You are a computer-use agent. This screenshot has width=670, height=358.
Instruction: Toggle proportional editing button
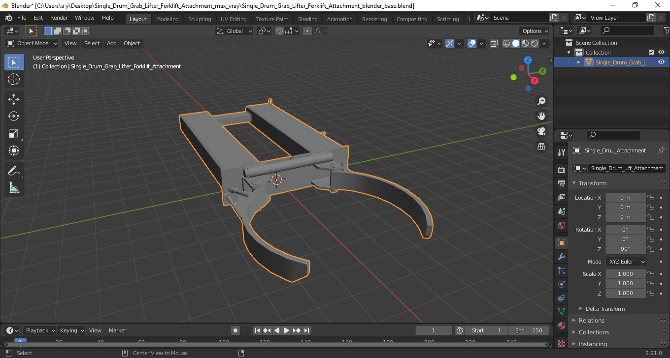307,31
